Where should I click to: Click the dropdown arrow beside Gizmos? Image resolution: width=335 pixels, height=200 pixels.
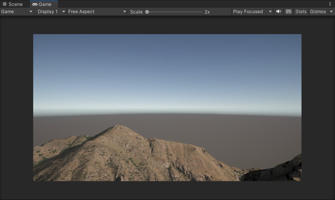(331, 11)
